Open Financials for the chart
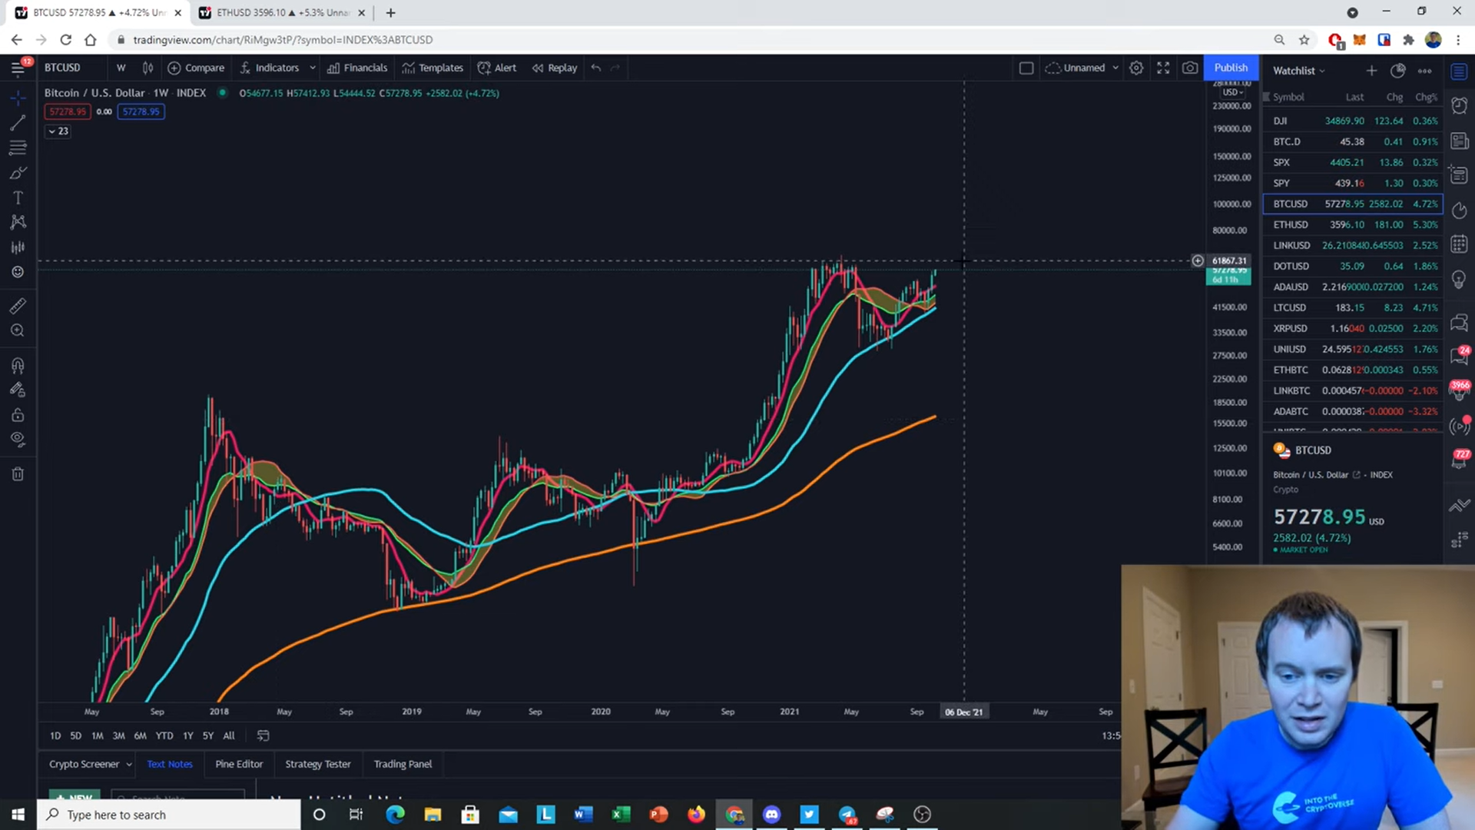1475x830 pixels. (357, 68)
